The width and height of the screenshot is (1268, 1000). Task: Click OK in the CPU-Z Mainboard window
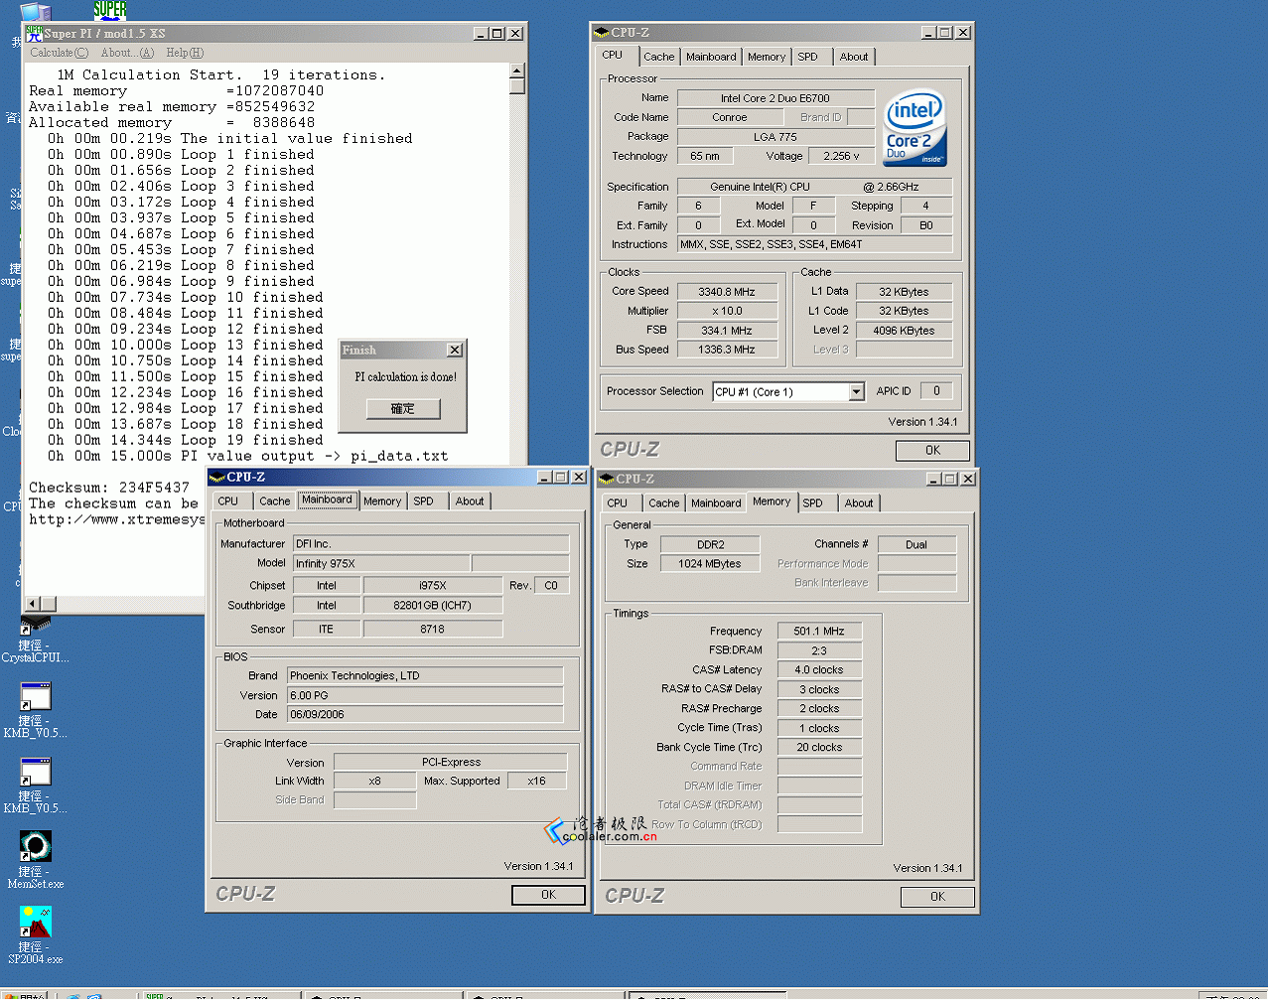tap(548, 895)
